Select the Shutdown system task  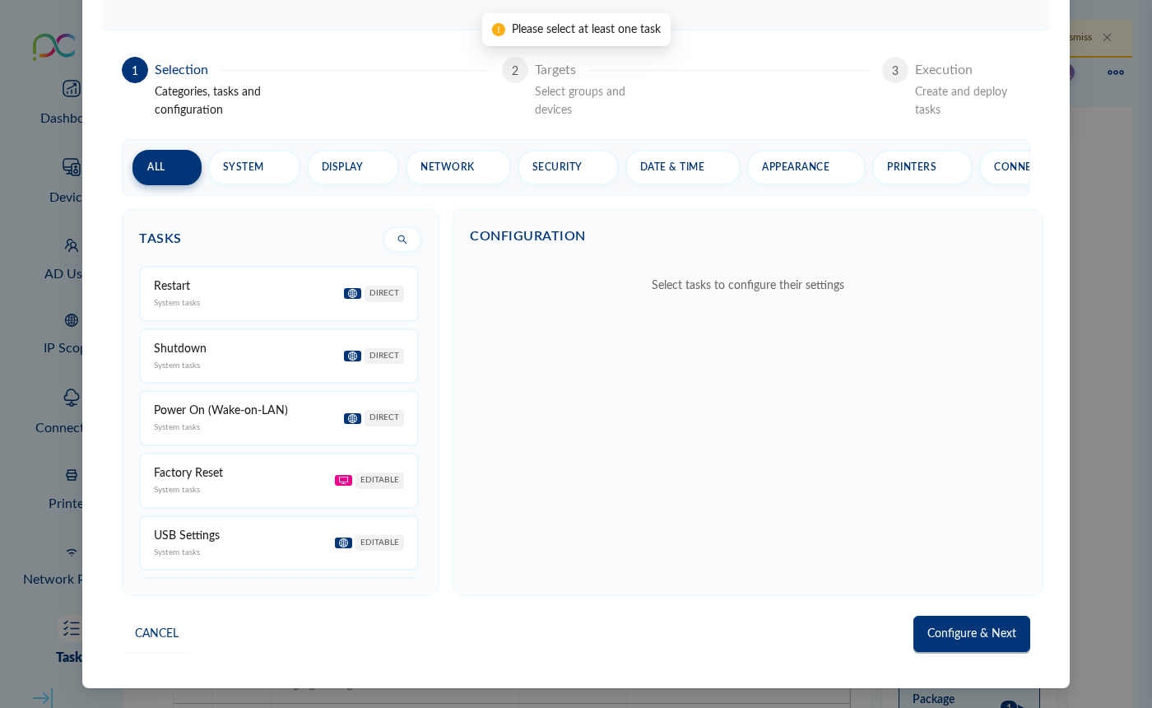[x=279, y=356]
